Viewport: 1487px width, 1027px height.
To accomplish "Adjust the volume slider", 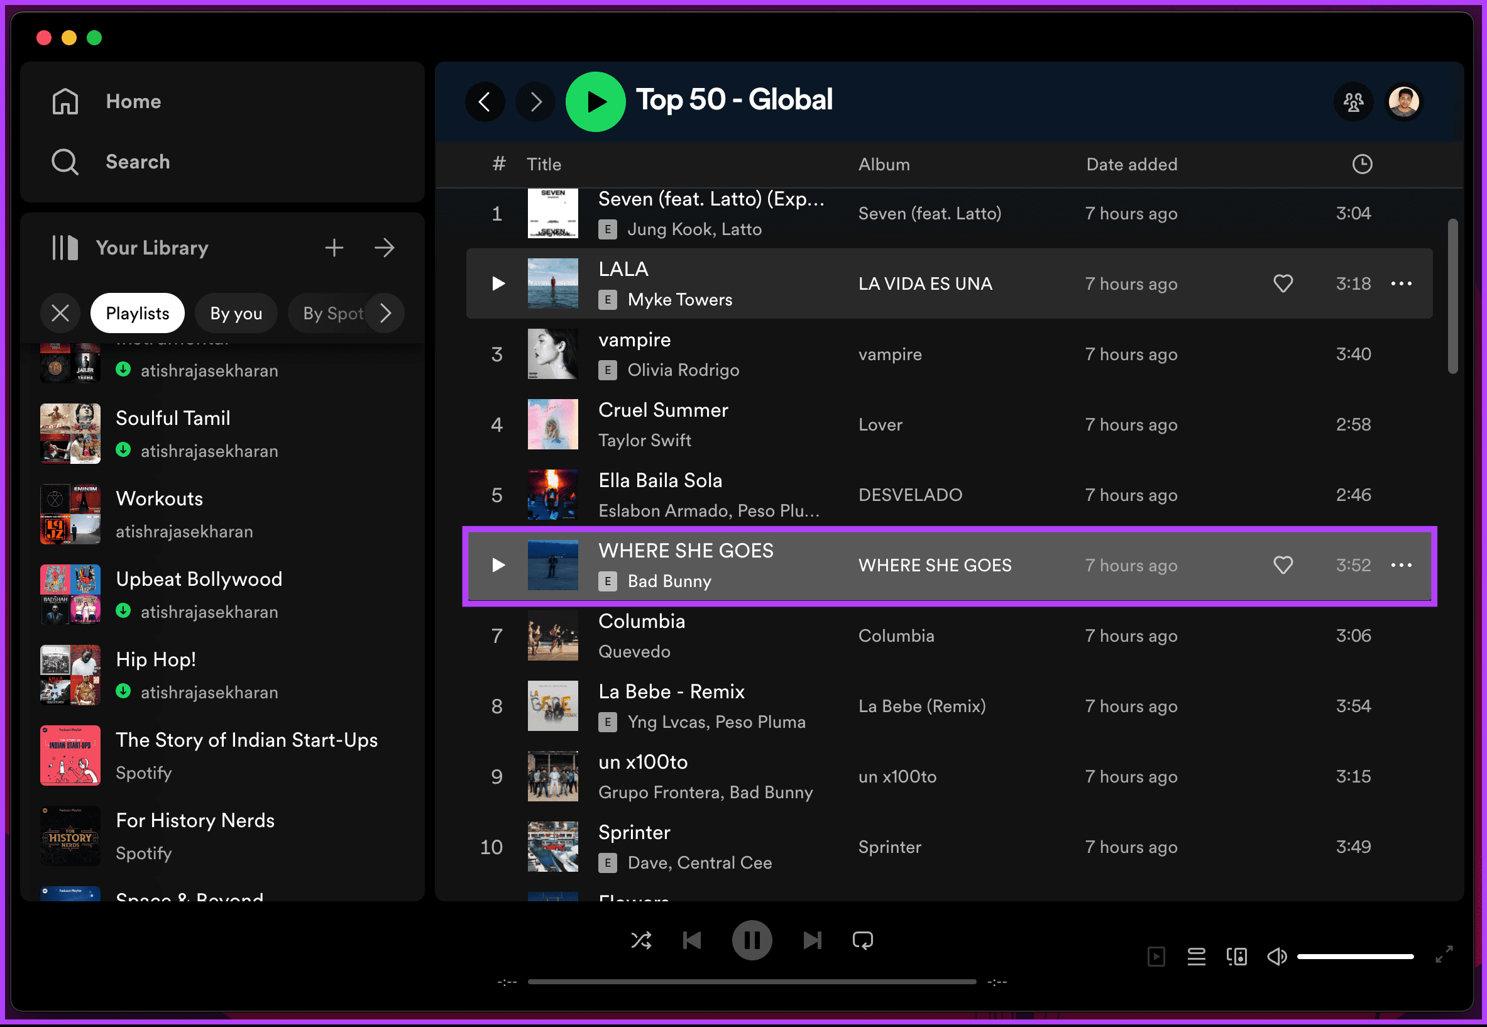I will [x=1355, y=957].
